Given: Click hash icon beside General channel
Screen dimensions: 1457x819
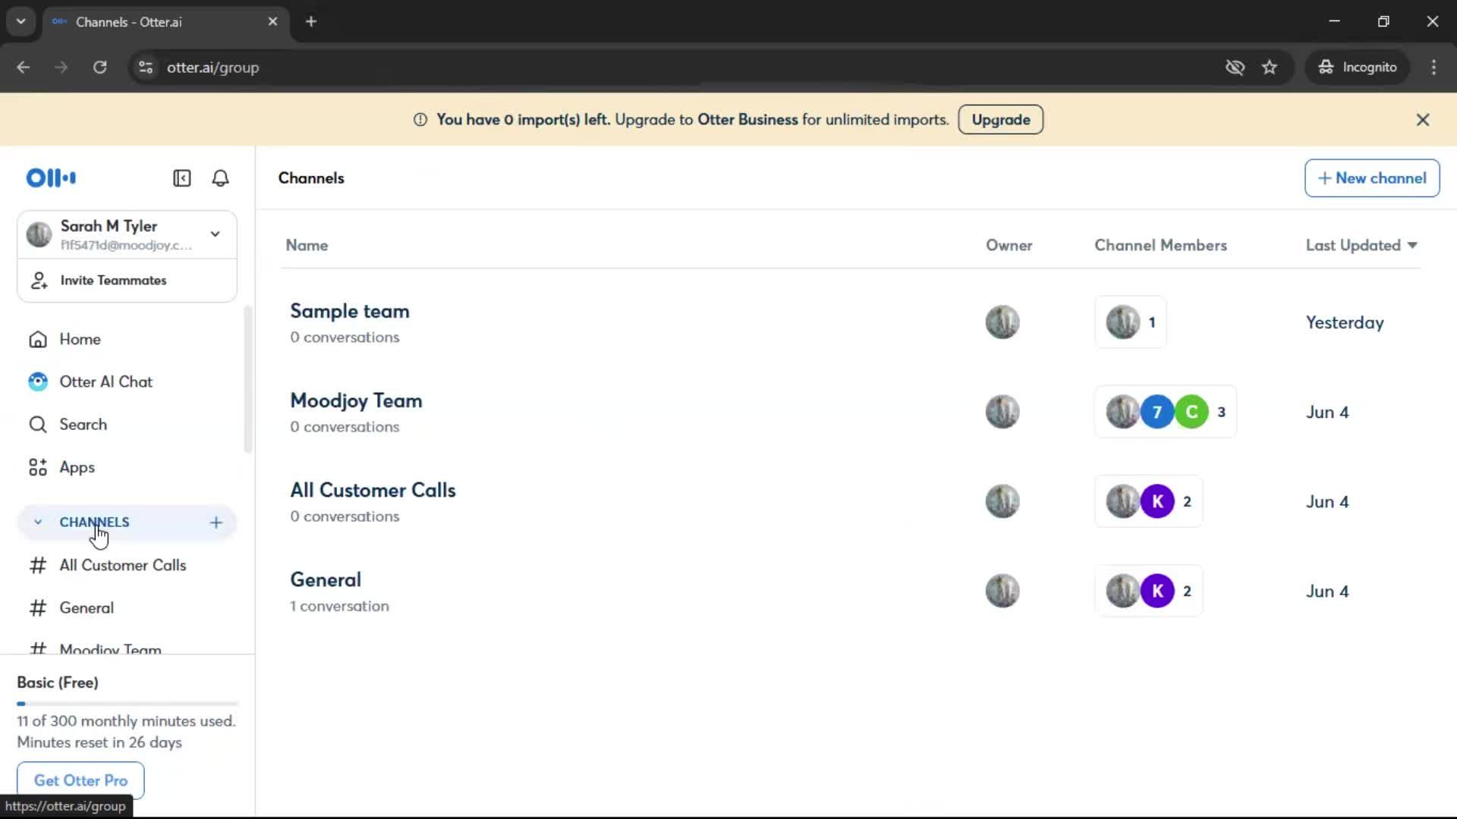Looking at the screenshot, I should tap(38, 608).
